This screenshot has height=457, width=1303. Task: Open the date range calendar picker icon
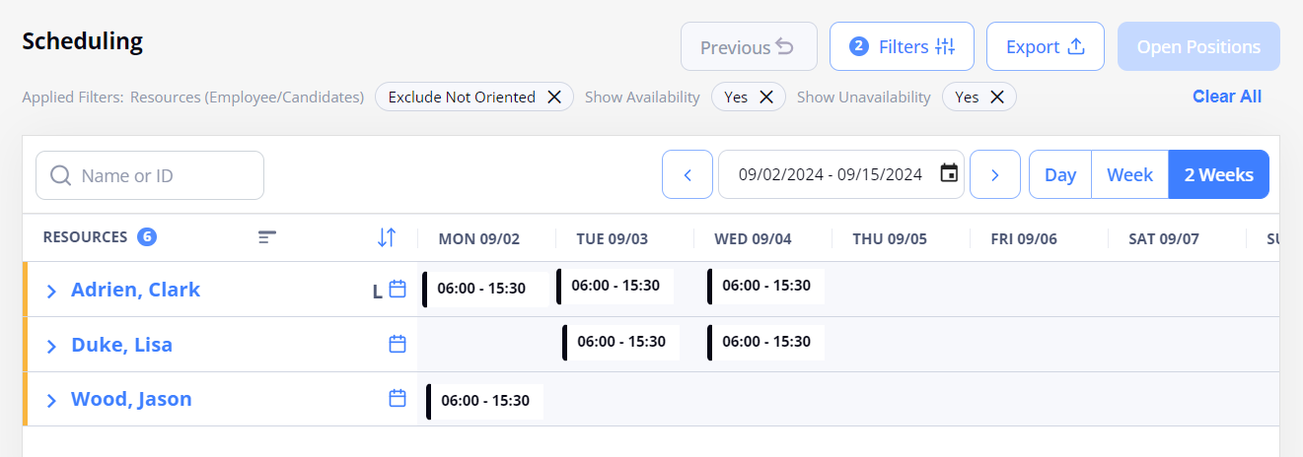click(x=949, y=174)
